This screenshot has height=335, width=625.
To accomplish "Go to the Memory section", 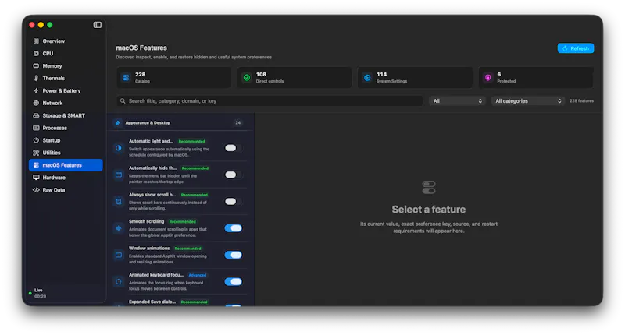I will pyautogui.click(x=66, y=65).
